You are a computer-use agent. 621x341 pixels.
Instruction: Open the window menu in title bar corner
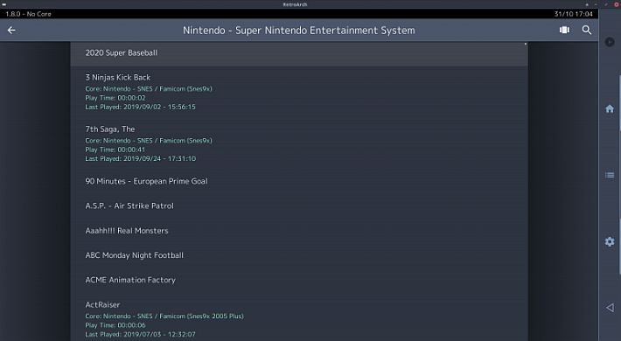click(x=4, y=4)
